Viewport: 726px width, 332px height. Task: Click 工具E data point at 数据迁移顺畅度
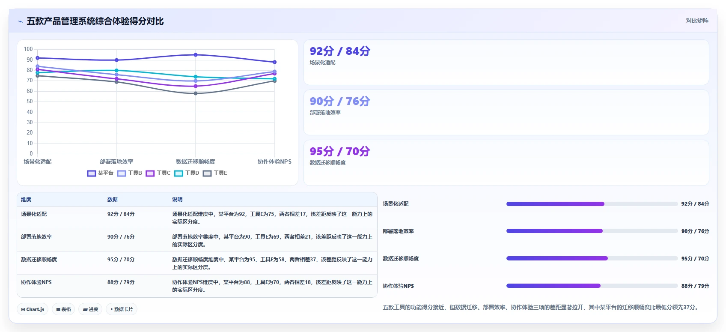point(196,93)
